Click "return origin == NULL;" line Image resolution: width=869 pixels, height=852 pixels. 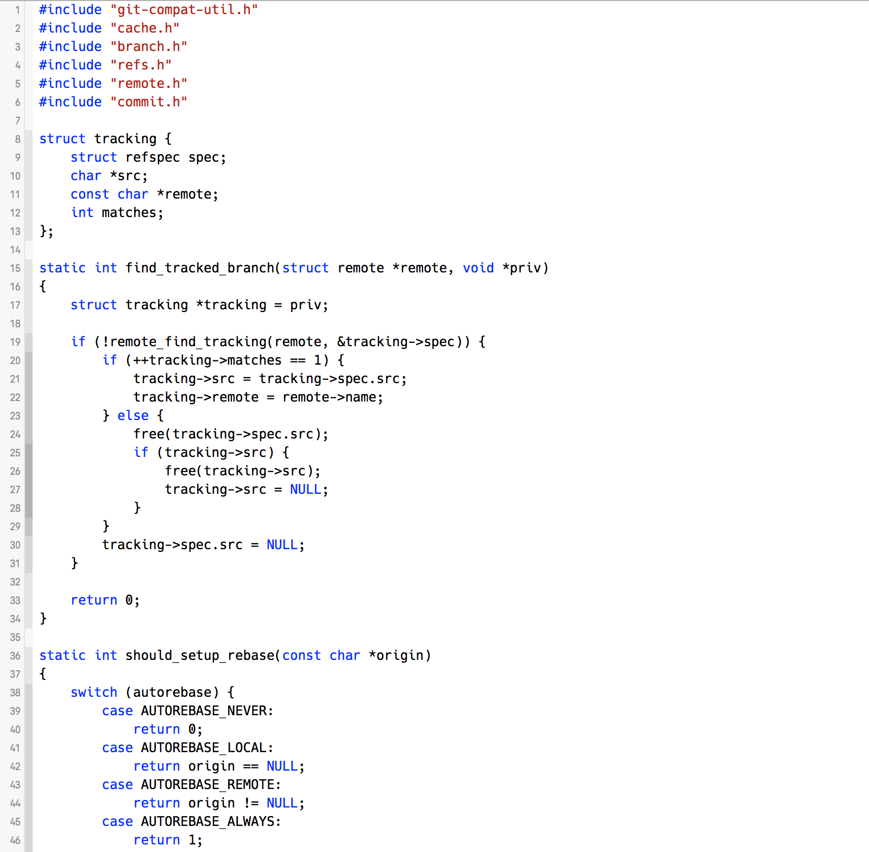(219, 766)
